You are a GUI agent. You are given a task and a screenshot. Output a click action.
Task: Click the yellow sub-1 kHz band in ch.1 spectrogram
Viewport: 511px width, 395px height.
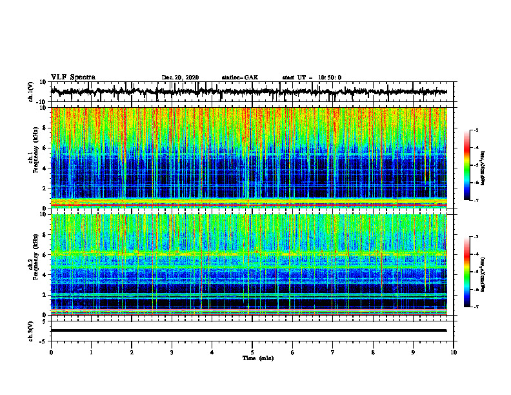pos(248,201)
